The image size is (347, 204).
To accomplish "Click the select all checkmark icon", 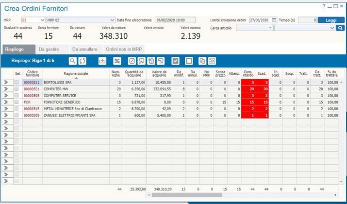I will click(x=176, y=61).
